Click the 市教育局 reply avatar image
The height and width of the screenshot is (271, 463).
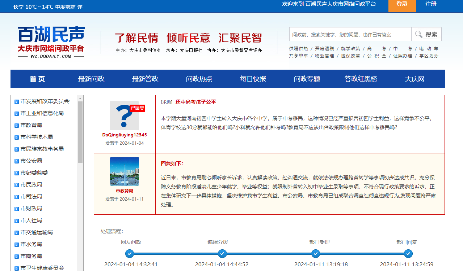coord(124,171)
